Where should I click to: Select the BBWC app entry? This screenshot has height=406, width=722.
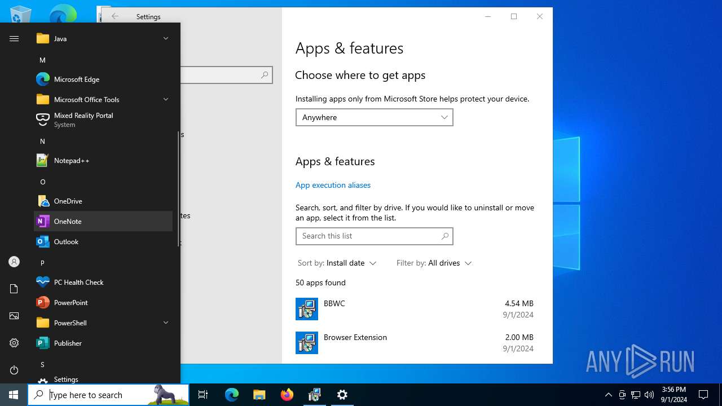pyautogui.click(x=415, y=309)
